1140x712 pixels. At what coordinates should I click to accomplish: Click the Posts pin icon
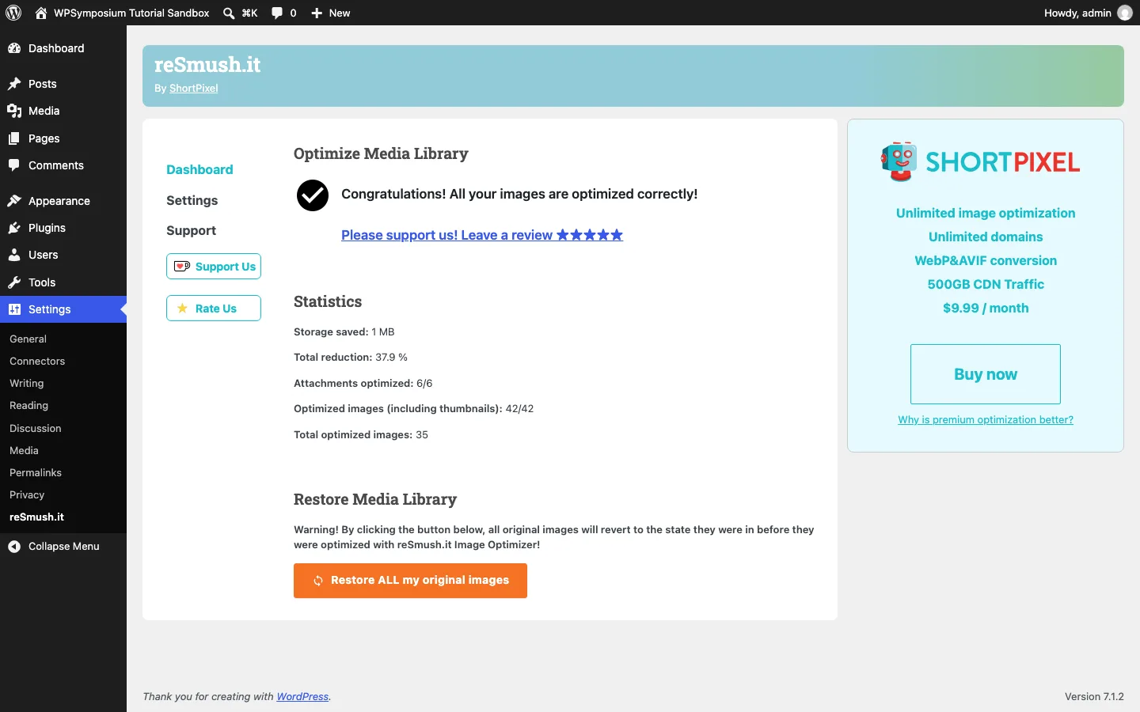(14, 84)
